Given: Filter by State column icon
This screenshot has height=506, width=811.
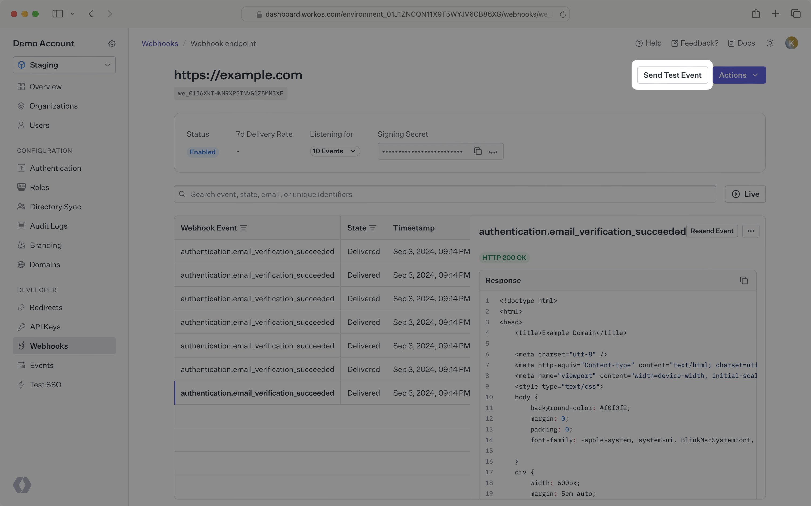Looking at the screenshot, I should (x=373, y=228).
